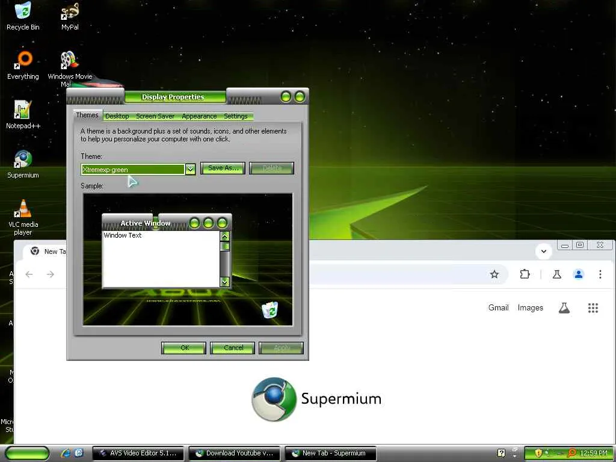Open the Google apps grid icon

593,308
